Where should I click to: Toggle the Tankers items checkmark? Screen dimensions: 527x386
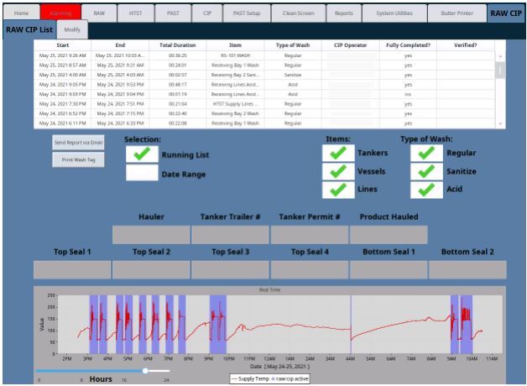pyautogui.click(x=338, y=153)
